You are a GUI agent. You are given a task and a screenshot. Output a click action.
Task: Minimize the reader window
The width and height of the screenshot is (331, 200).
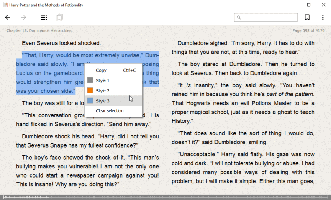(294, 5)
